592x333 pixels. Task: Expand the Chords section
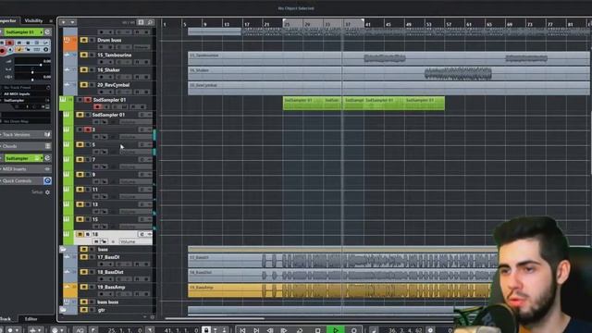pos(10,146)
